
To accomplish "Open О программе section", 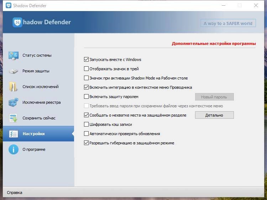I will point(38,149).
